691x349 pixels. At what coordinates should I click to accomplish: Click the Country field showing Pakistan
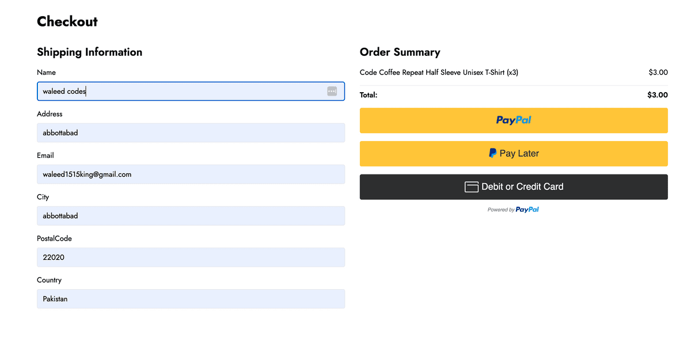(191, 299)
